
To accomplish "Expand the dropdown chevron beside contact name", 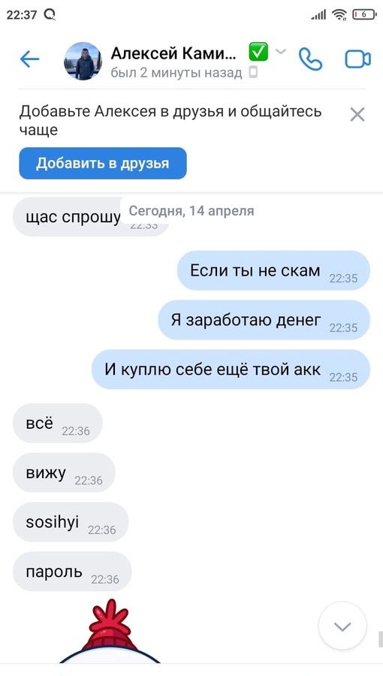I will click(281, 52).
